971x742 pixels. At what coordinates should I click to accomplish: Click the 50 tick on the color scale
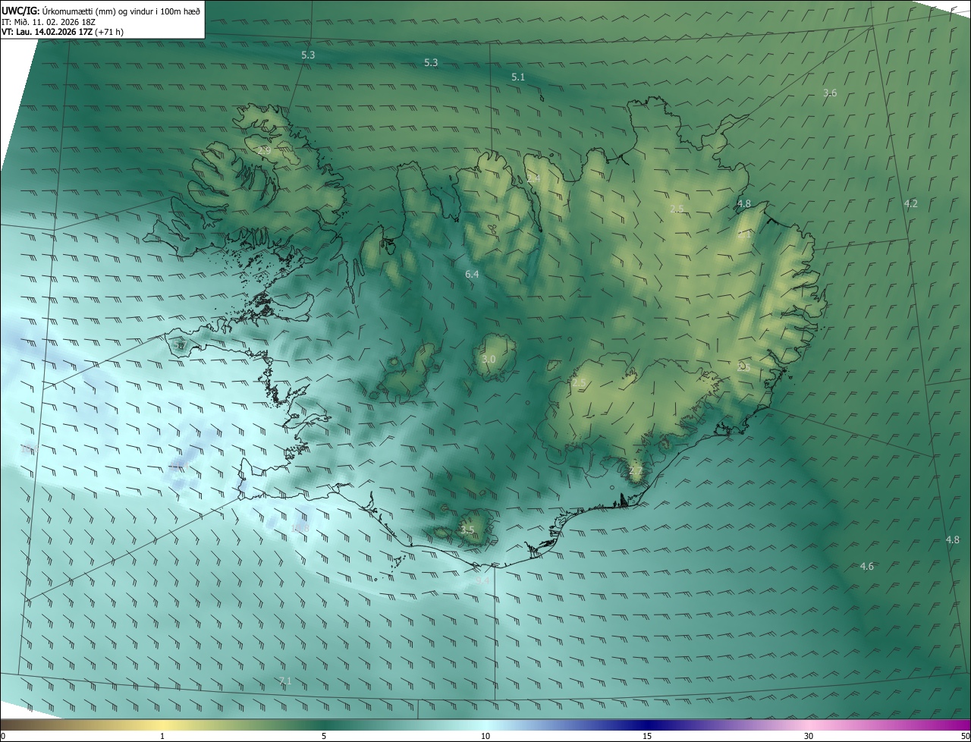[x=964, y=736]
